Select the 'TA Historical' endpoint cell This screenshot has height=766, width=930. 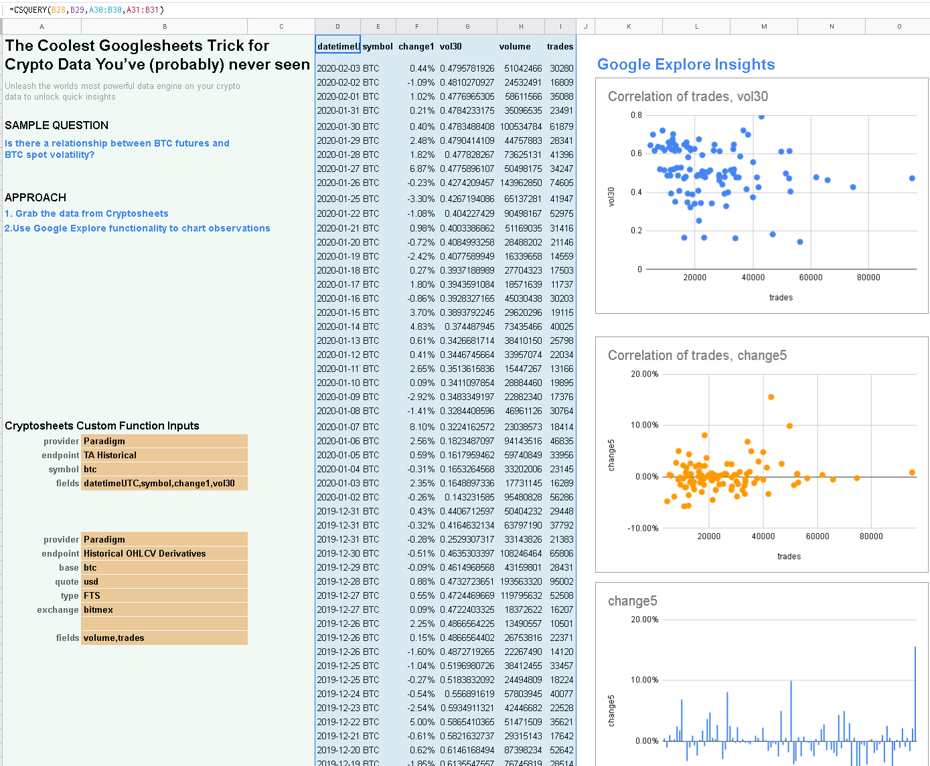pyautogui.click(x=165, y=455)
